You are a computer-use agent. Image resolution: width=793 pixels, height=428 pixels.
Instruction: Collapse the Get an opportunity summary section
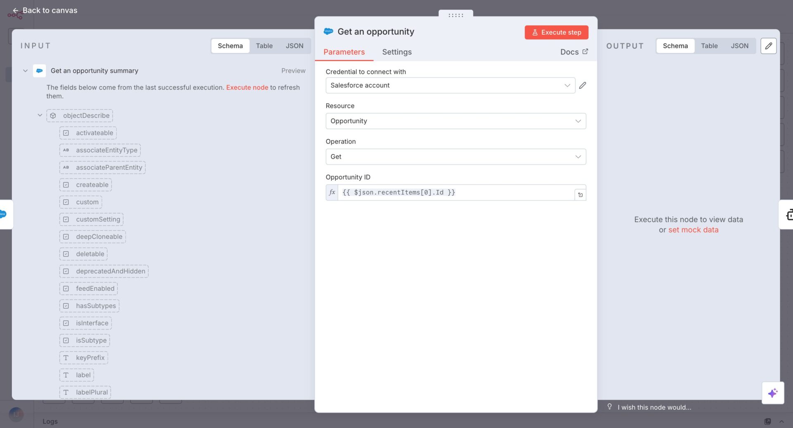25,71
